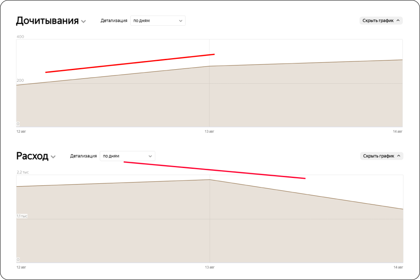
Task: Open 'по дням' dropdown in Дочитывания chart
Action: click(158, 21)
